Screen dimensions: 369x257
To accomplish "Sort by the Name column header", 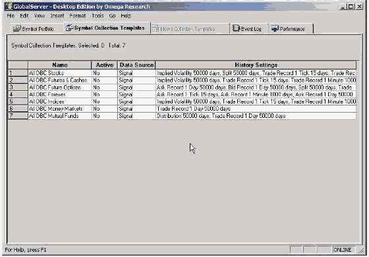I will tap(59, 65).
